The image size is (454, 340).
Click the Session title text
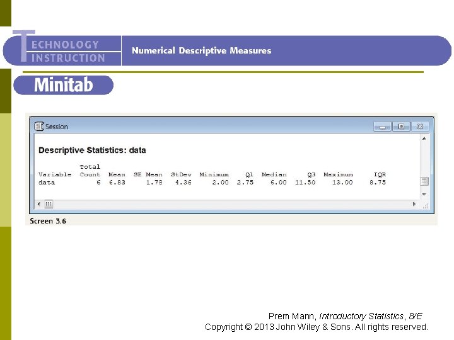tap(57, 127)
